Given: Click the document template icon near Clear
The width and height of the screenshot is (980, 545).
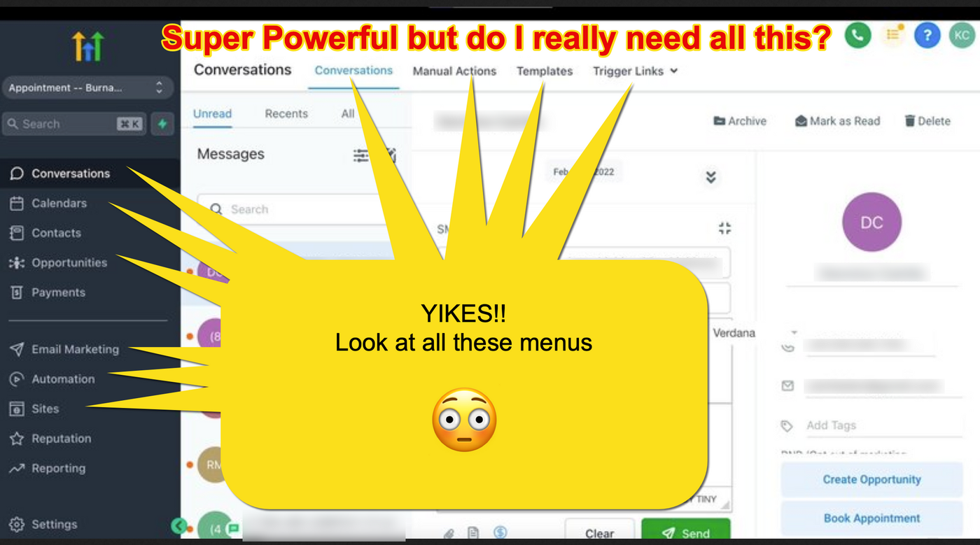Looking at the screenshot, I should [x=473, y=533].
